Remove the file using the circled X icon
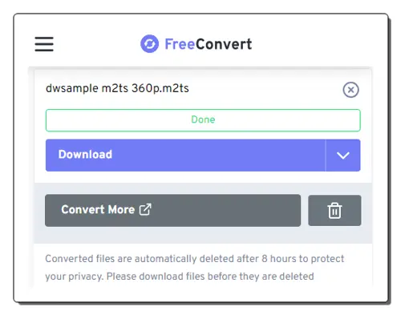The height and width of the screenshot is (315, 401). tap(350, 90)
